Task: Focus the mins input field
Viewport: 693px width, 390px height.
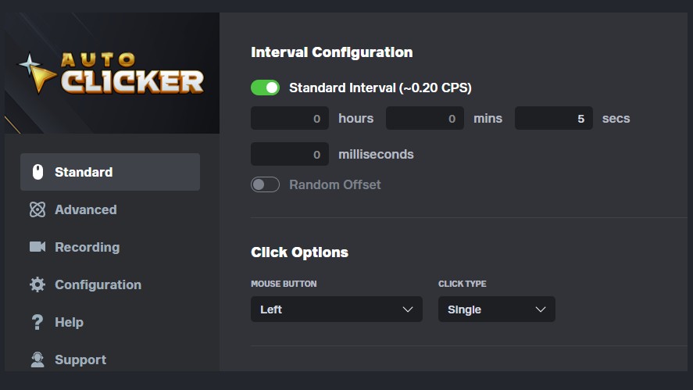Action: coord(425,118)
